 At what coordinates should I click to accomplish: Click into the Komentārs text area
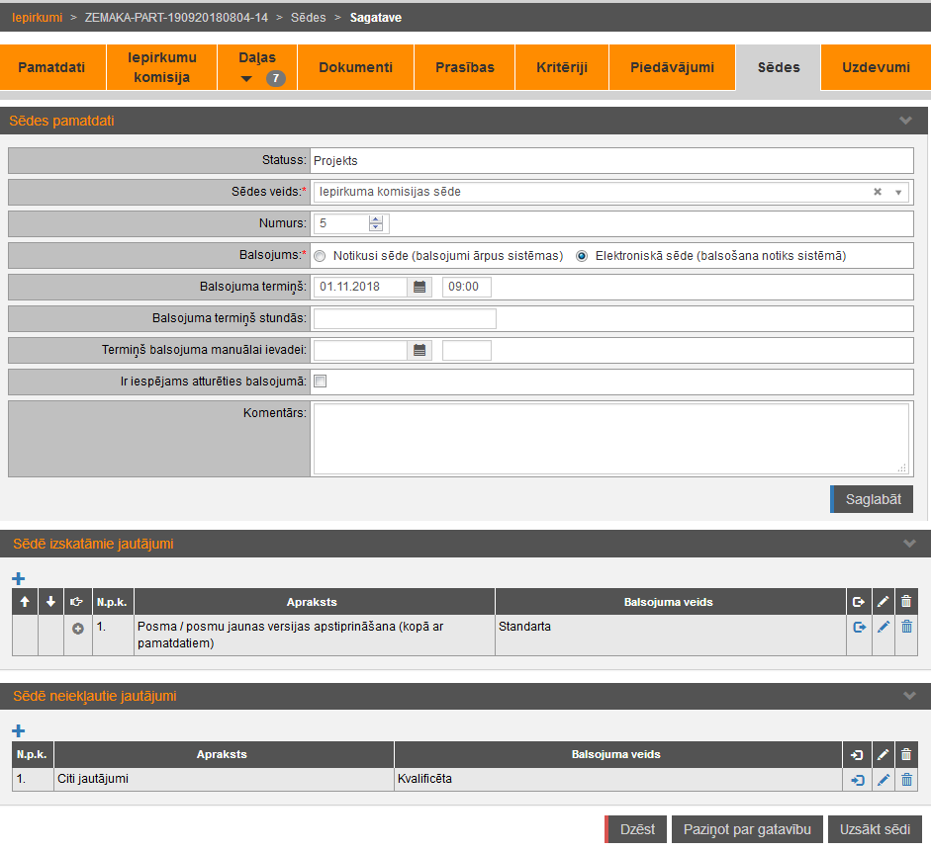click(x=610, y=438)
